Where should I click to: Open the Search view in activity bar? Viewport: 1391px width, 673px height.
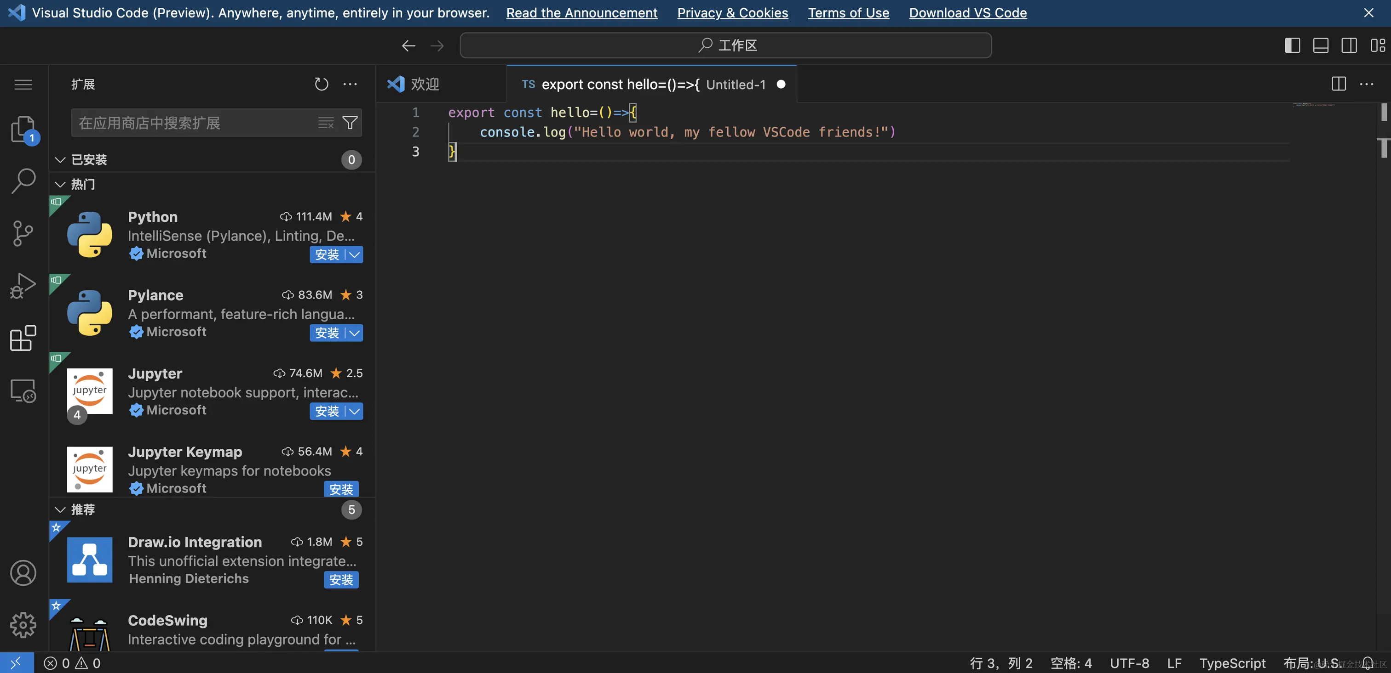(23, 181)
